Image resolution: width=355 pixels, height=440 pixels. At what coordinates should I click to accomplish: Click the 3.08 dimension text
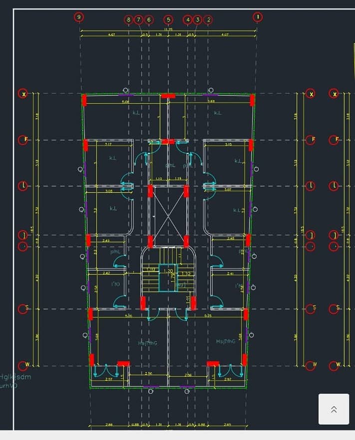(x=109, y=191)
